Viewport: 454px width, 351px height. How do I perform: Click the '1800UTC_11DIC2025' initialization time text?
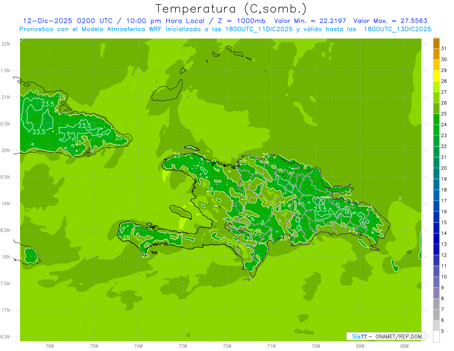click(x=256, y=29)
